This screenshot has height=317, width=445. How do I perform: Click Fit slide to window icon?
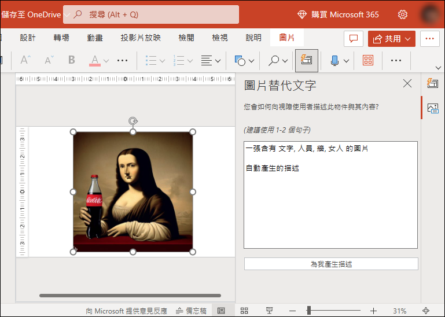426,311
